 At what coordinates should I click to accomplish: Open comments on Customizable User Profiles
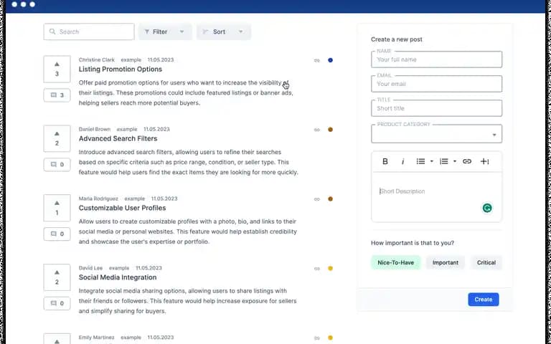tap(57, 234)
